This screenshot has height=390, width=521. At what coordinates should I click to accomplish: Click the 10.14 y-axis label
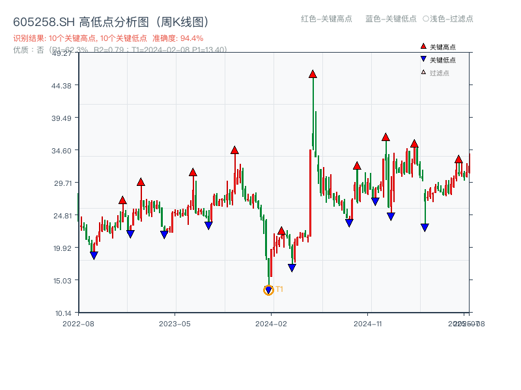(x=63, y=313)
